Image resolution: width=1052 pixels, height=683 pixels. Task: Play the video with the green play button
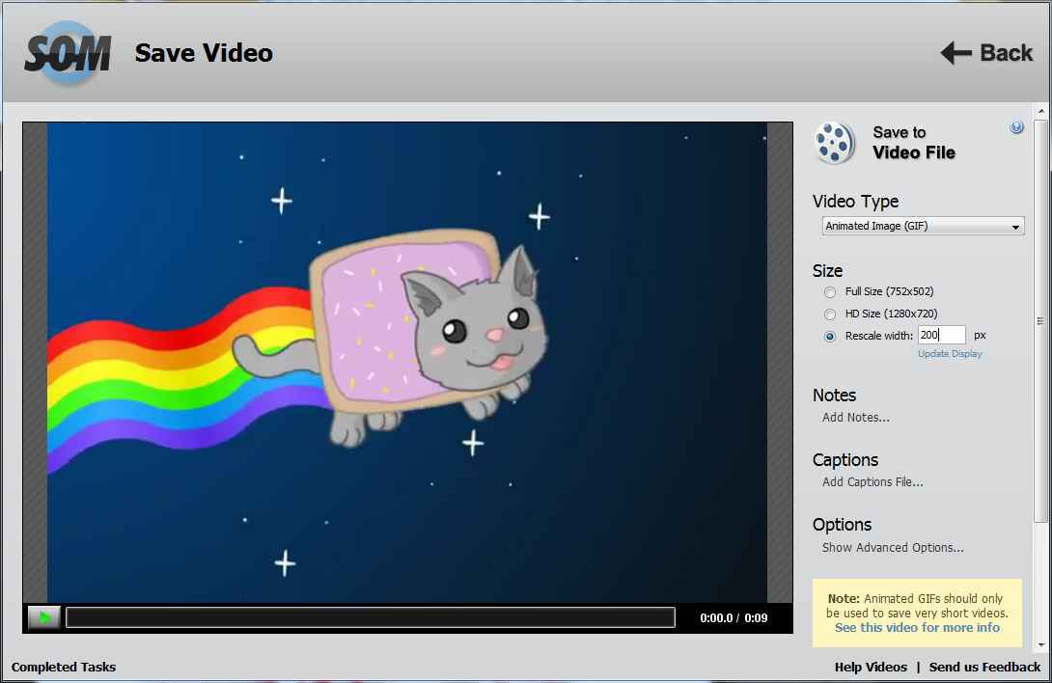point(44,617)
